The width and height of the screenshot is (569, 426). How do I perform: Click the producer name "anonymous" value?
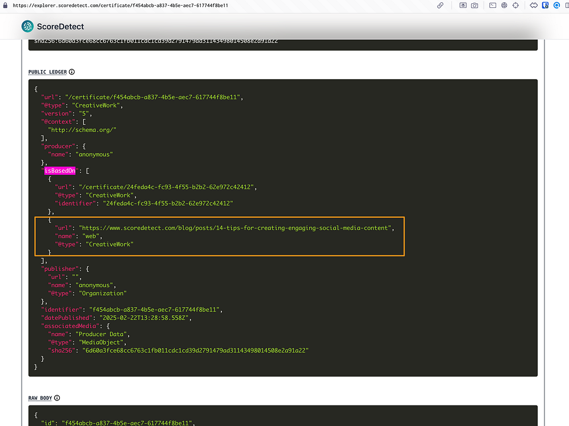pyautogui.click(x=94, y=154)
